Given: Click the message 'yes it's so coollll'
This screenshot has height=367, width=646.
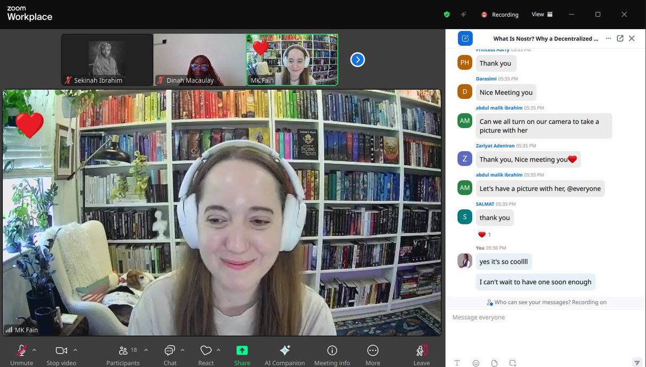Looking at the screenshot, I should coord(503,262).
